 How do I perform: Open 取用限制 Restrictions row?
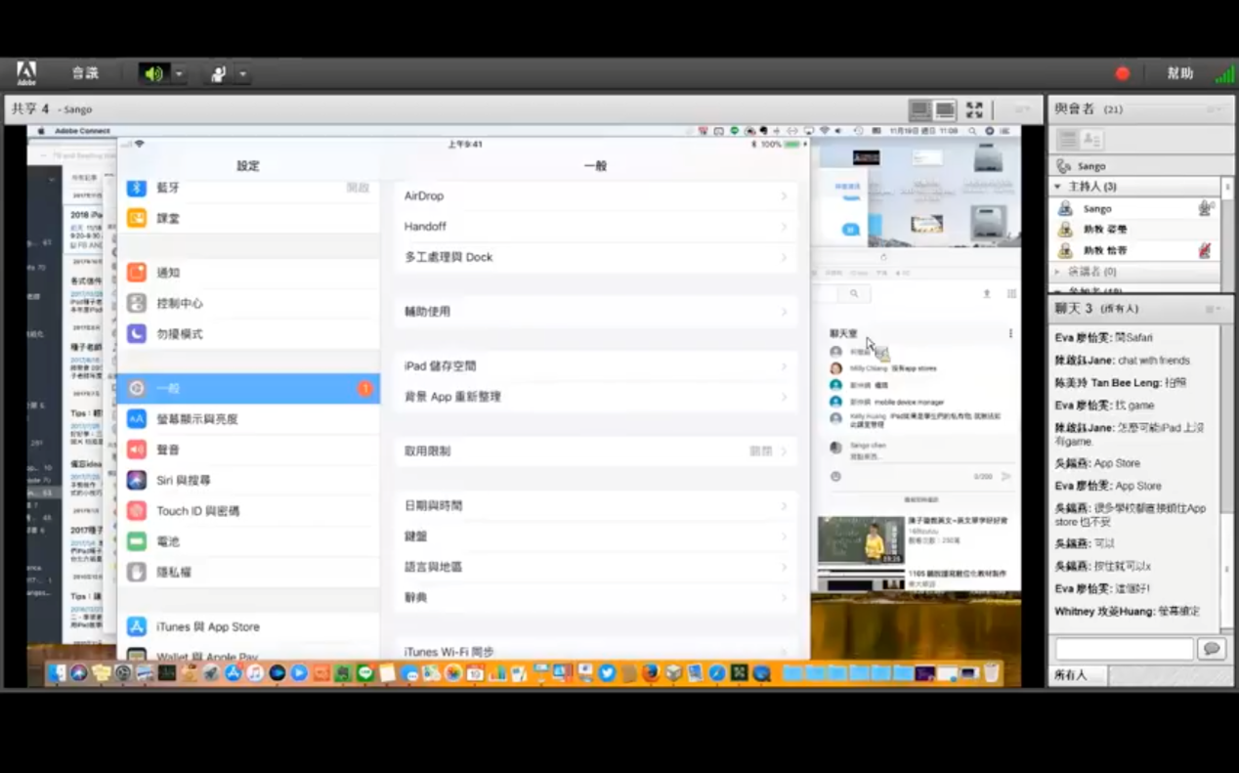click(595, 451)
